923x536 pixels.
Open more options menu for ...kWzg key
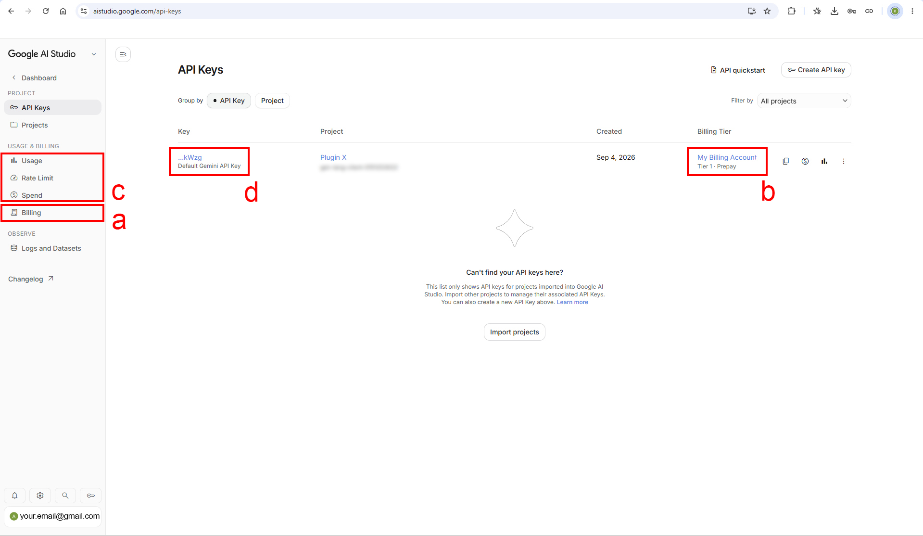[x=843, y=161]
